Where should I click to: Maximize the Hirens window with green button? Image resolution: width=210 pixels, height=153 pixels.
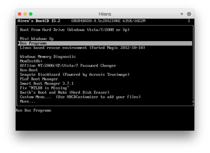click(31, 14)
